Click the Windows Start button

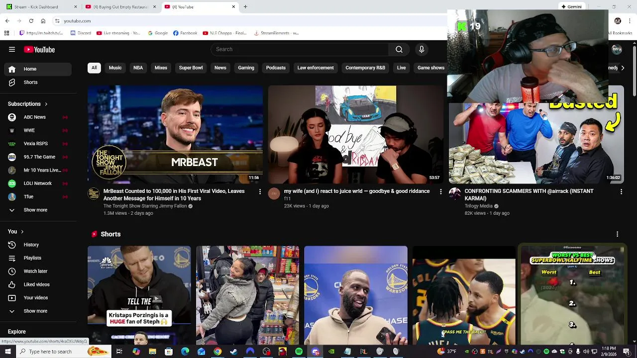tap(7, 352)
